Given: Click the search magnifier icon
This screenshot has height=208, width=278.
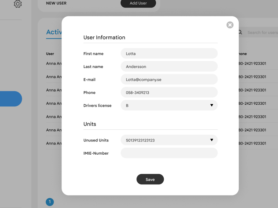Looking at the screenshot, I should [x=240, y=32].
